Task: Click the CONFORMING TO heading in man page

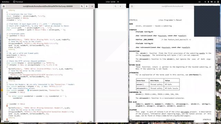Action: pos(135,92)
